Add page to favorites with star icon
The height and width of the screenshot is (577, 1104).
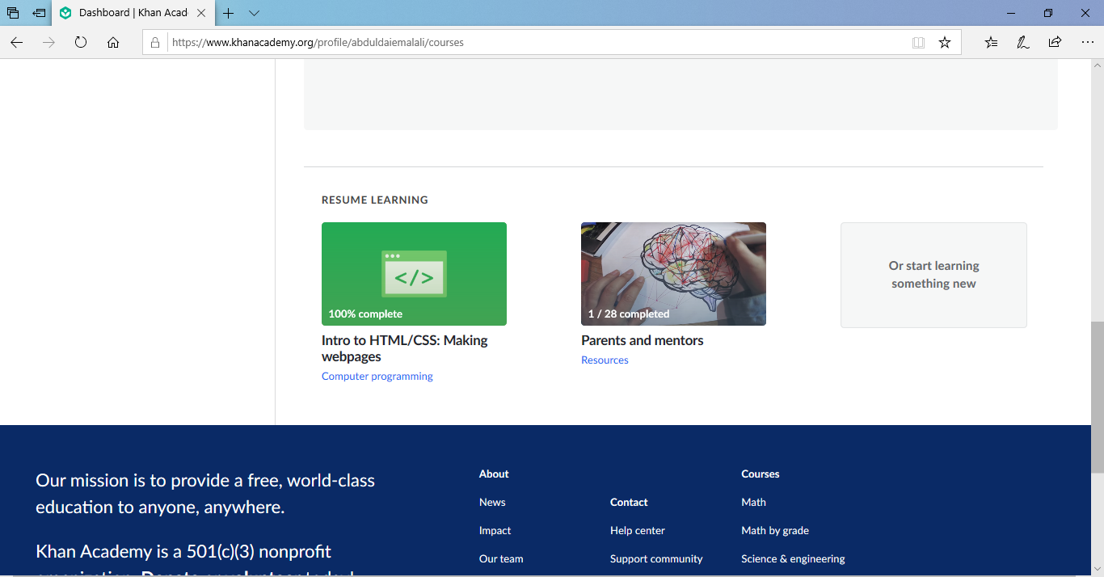point(945,43)
